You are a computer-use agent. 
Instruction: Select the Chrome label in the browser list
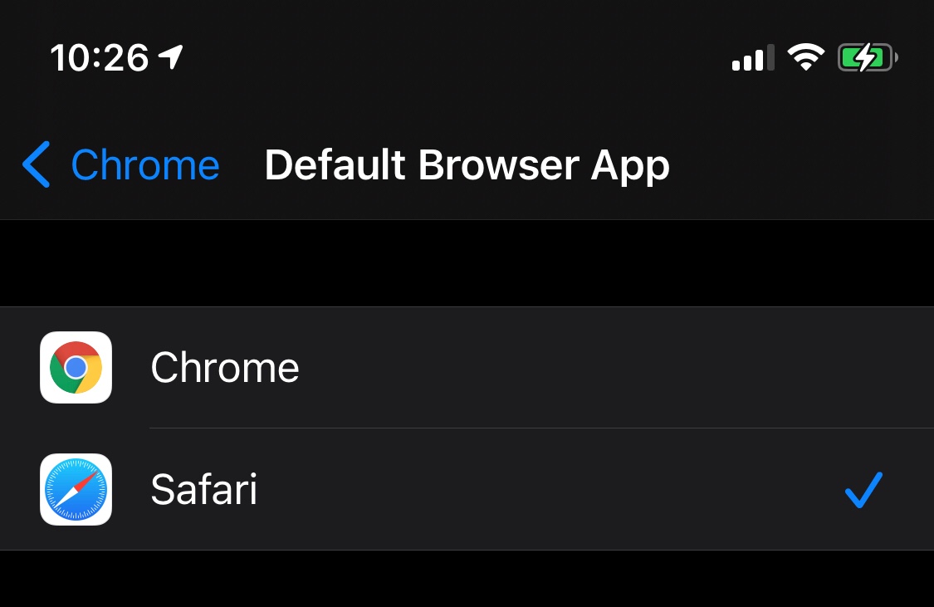pyautogui.click(x=225, y=368)
